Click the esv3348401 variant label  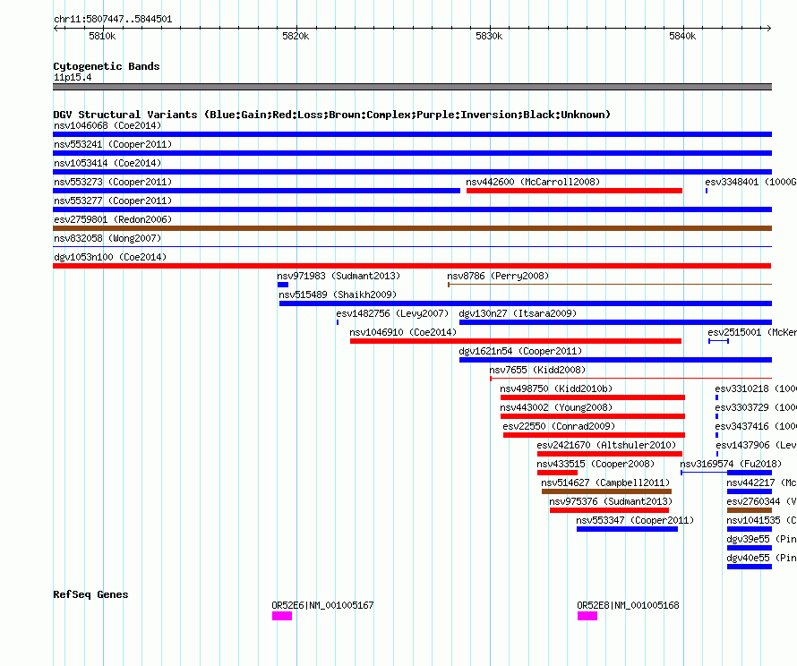(750, 182)
